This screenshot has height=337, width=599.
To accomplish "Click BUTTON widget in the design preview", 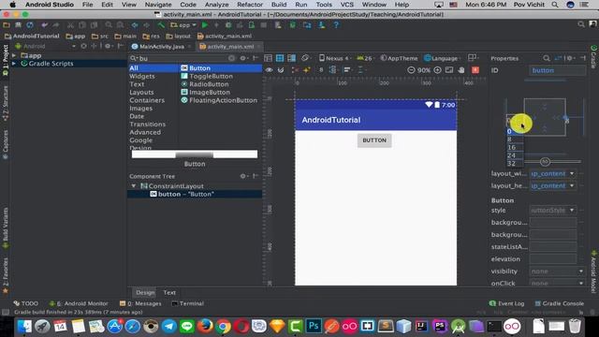I will tap(374, 140).
